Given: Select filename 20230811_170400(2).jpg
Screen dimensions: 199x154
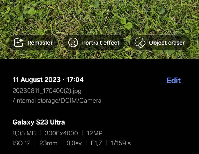Looking at the screenshot, I should click(47, 91).
